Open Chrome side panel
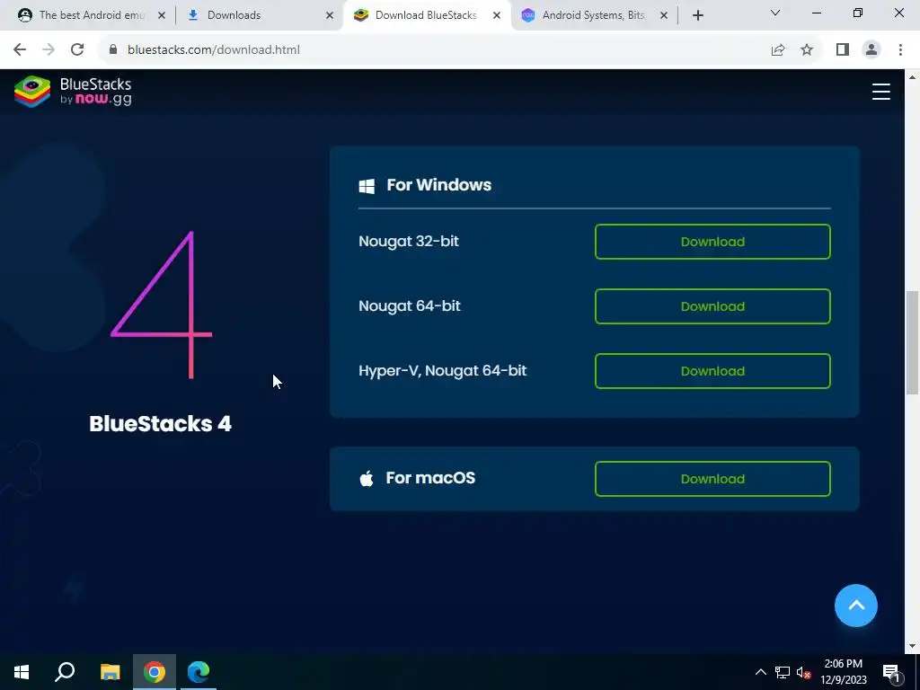 tap(843, 50)
